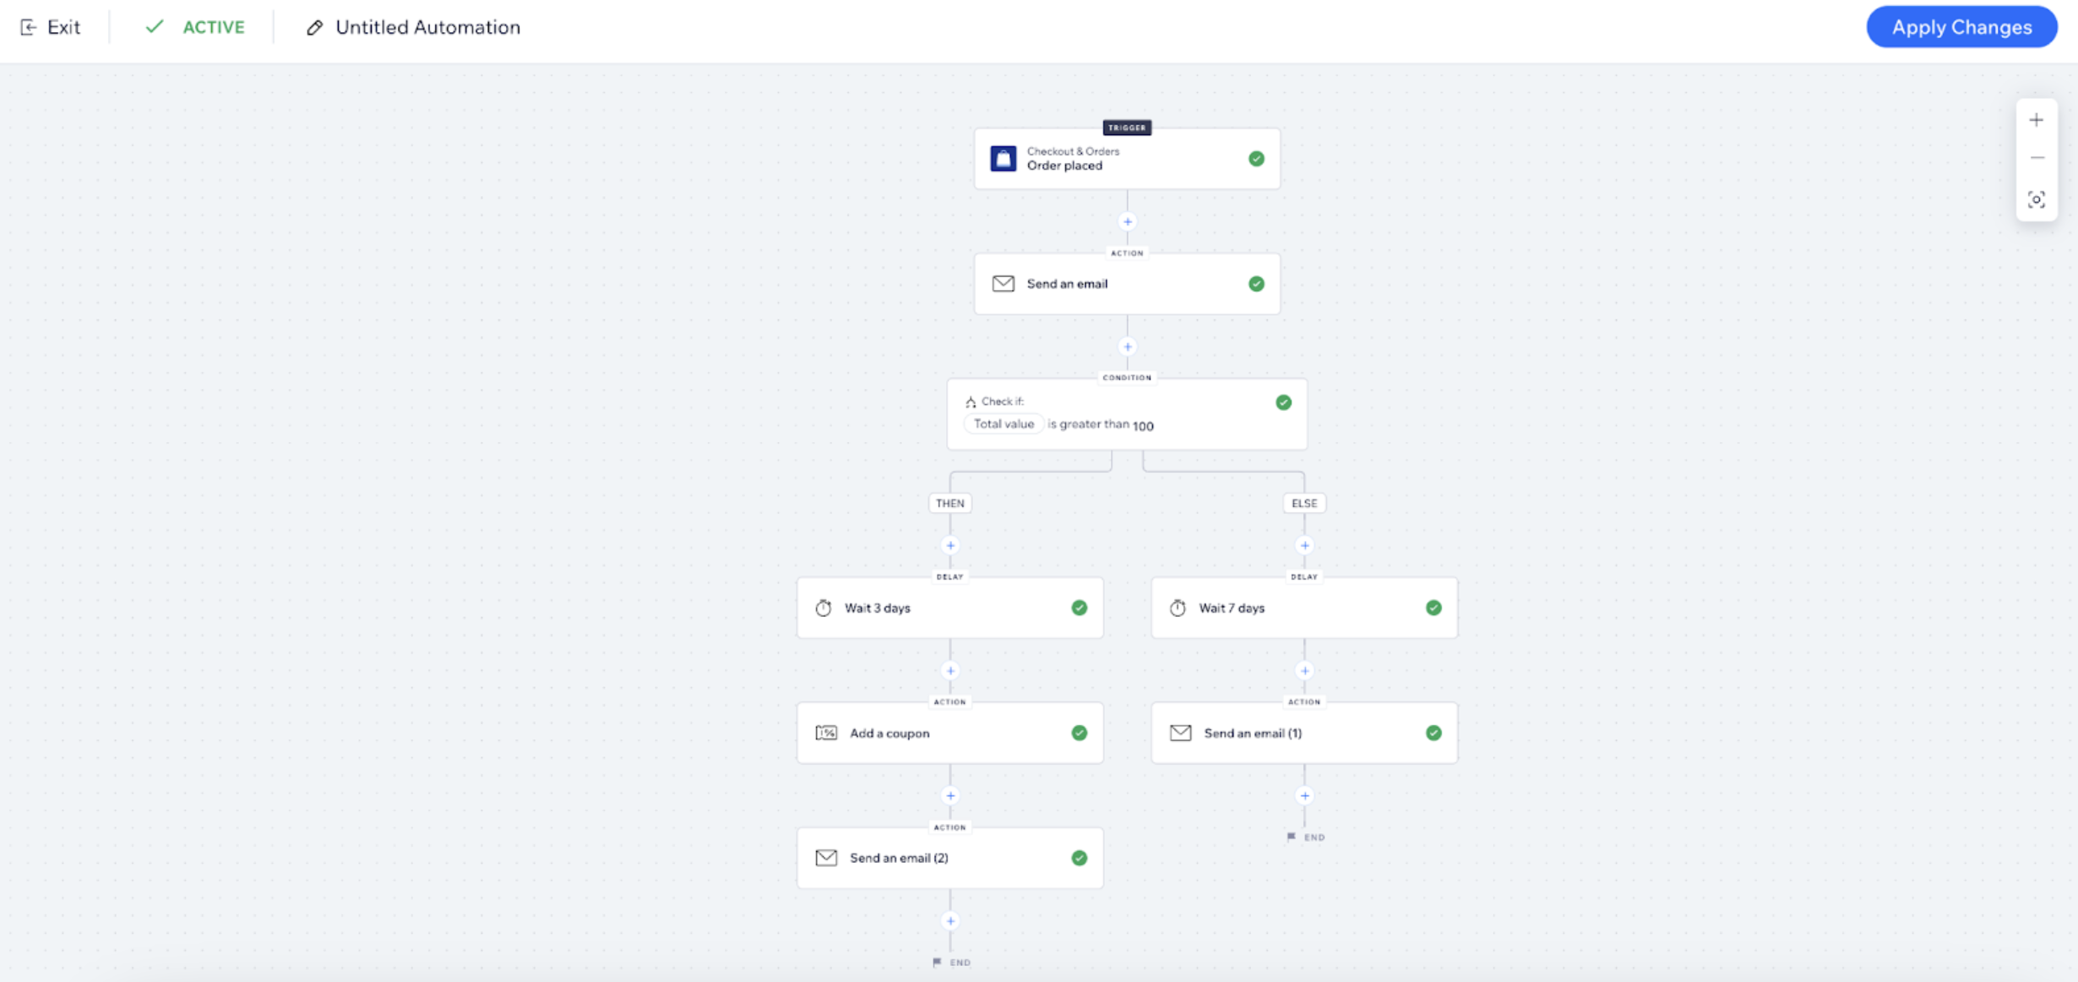Click the Add a coupon action icon
Screen dimensions: 2078x982
pos(825,732)
